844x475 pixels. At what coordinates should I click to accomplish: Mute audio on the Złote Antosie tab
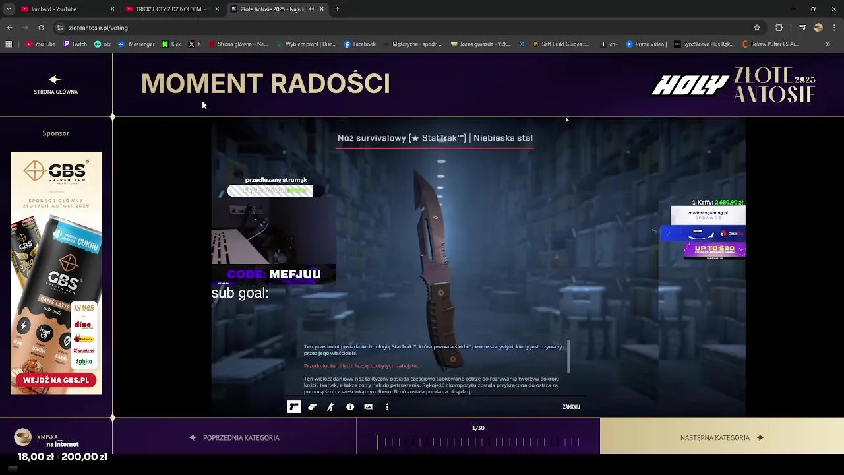point(311,9)
